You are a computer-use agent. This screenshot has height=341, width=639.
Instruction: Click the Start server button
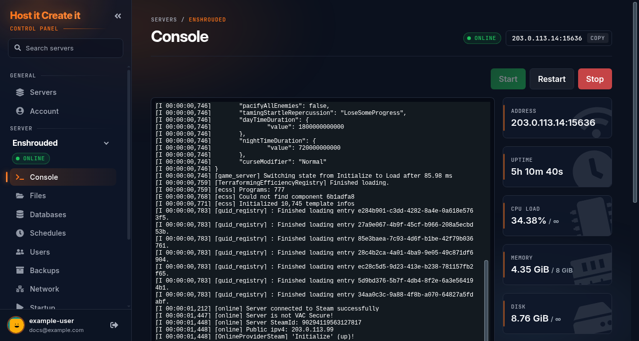click(x=508, y=79)
